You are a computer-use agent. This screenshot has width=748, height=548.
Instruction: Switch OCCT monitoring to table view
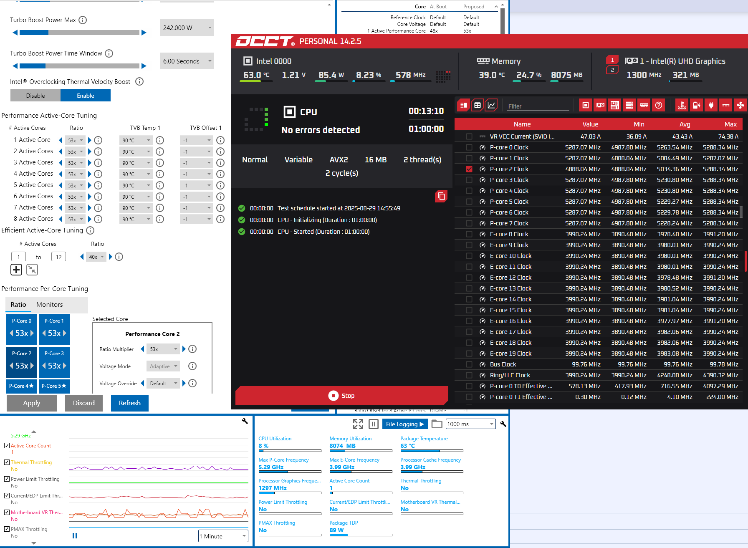(478, 106)
